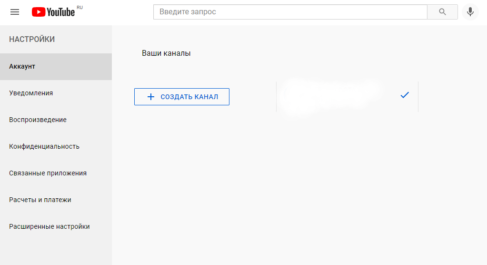
Task: Click the 'Ваши каналы' heading text
Action: click(166, 53)
